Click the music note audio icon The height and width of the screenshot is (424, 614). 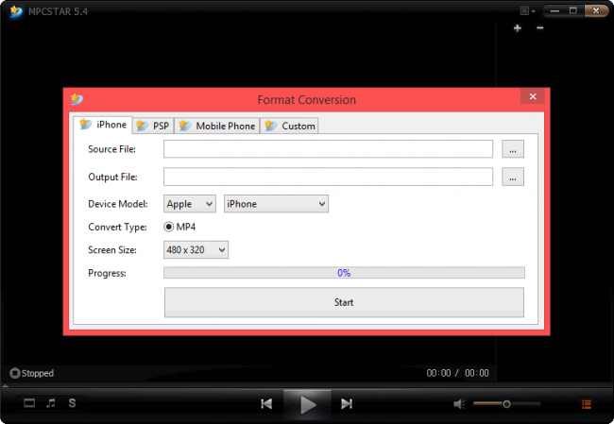click(50, 403)
